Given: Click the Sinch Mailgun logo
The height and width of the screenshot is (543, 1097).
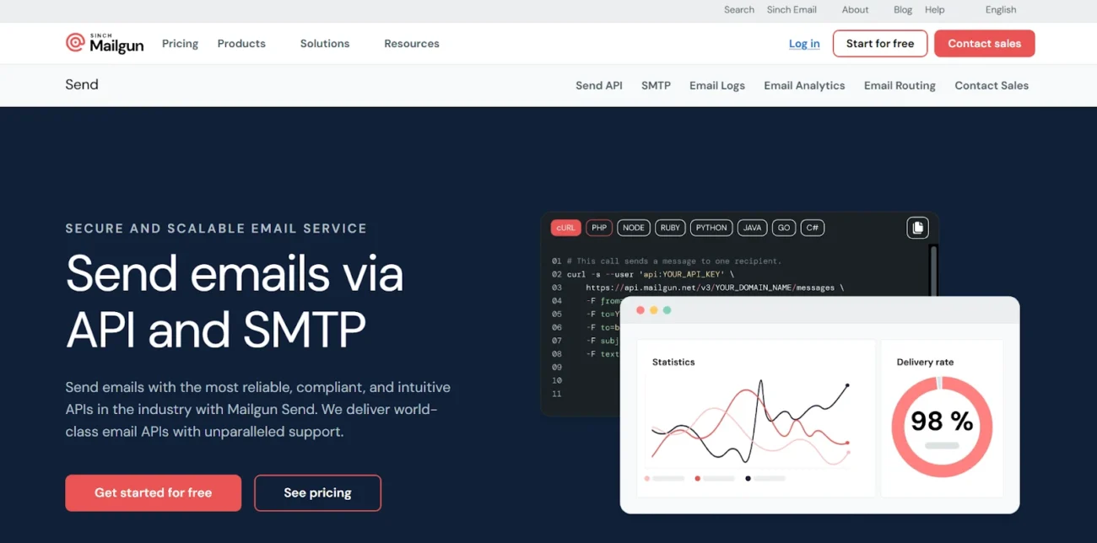Looking at the screenshot, I should tap(105, 43).
